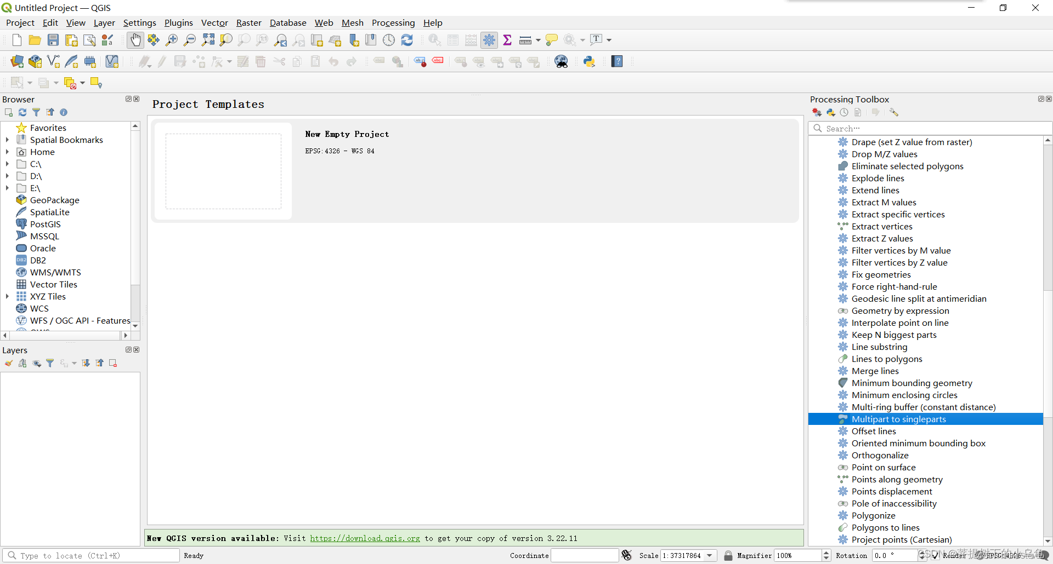Click the Zoom Full extent icon

[208, 40]
